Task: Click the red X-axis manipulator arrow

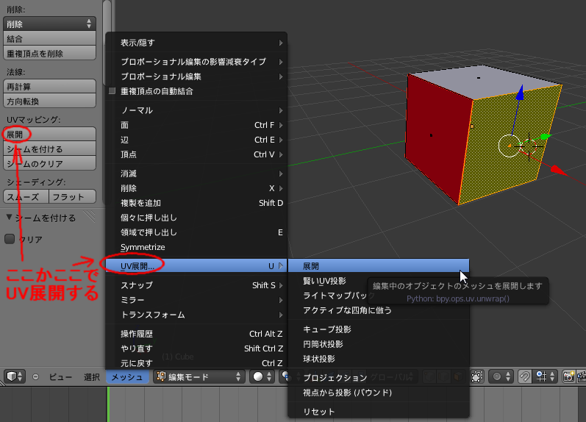Action: pos(558,171)
